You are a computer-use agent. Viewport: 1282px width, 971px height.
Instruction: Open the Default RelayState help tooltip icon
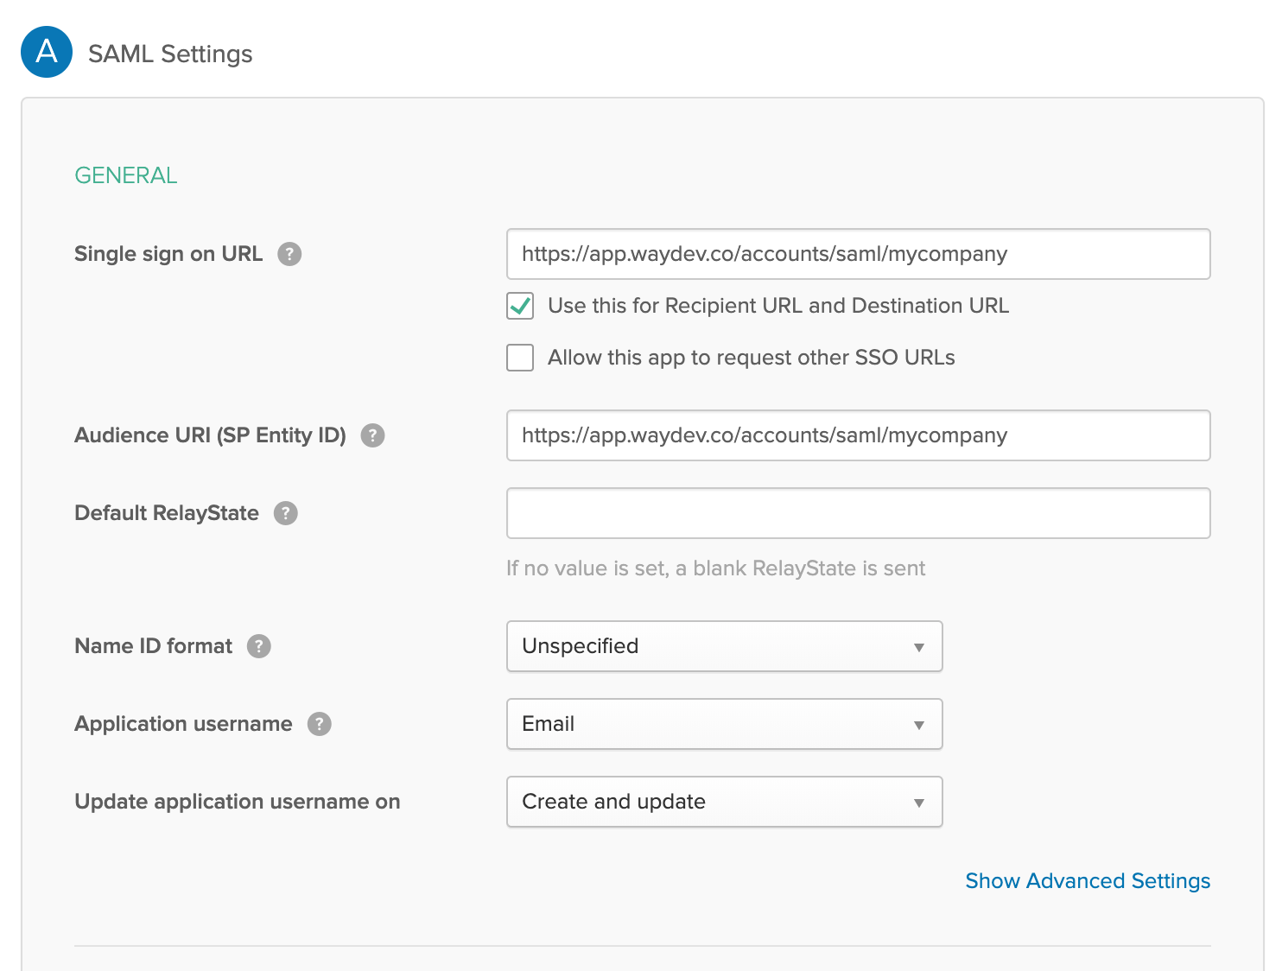click(286, 513)
